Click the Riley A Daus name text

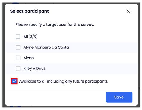(34, 69)
